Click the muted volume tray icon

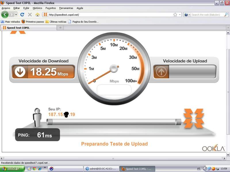(x=217, y=169)
